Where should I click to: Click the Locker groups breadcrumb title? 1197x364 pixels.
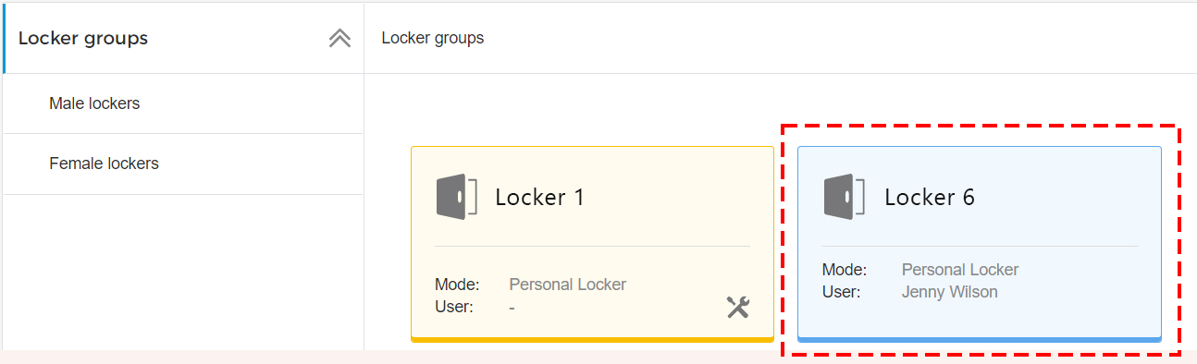[432, 38]
